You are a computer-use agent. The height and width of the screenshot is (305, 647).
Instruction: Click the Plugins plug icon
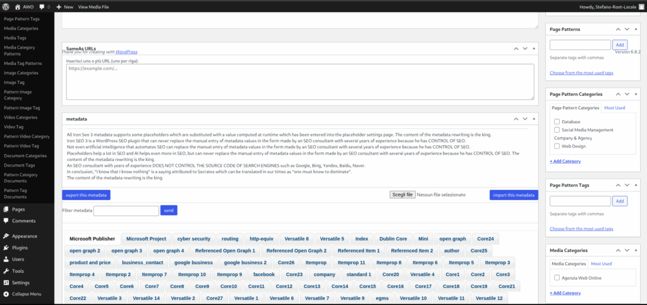coord(6,248)
